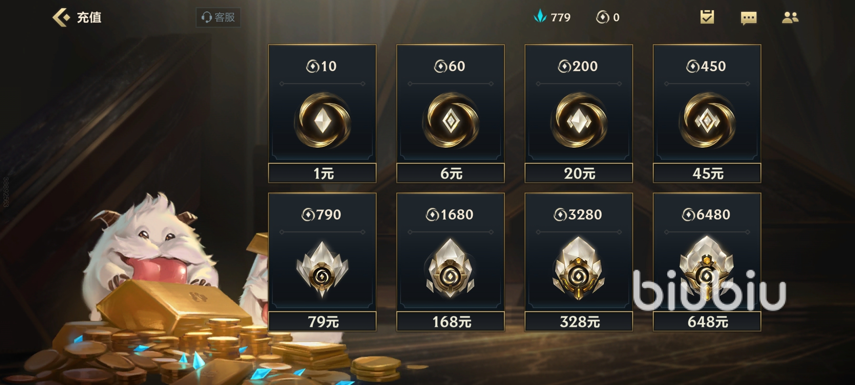
Task: Select the 200 coins pack icon
Action: [579, 120]
